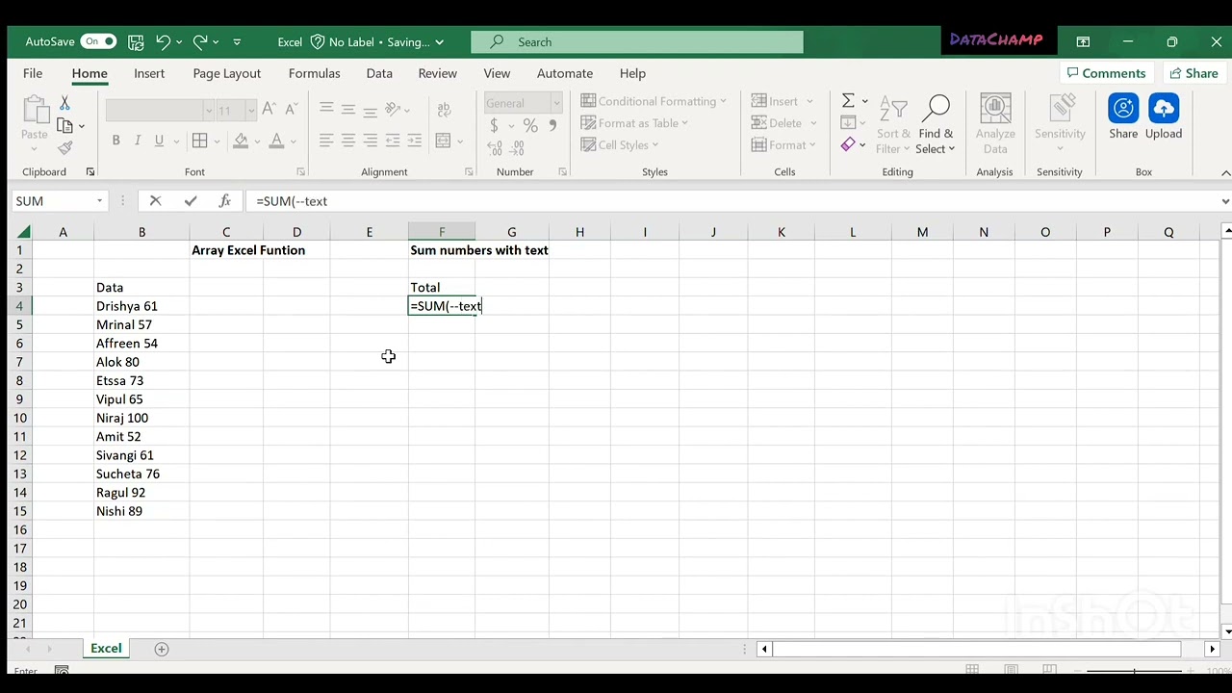Click the Enter checkmark in formula bar
This screenshot has width=1232, height=693.
pyautogui.click(x=190, y=201)
